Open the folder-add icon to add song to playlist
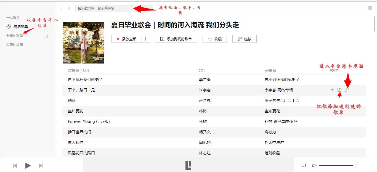377x172 pixels. click(339, 89)
